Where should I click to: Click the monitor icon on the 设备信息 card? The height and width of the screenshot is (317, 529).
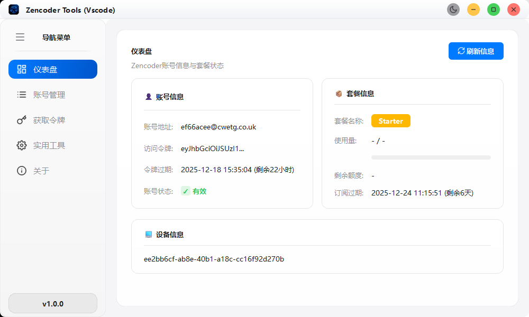pyautogui.click(x=147, y=234)
